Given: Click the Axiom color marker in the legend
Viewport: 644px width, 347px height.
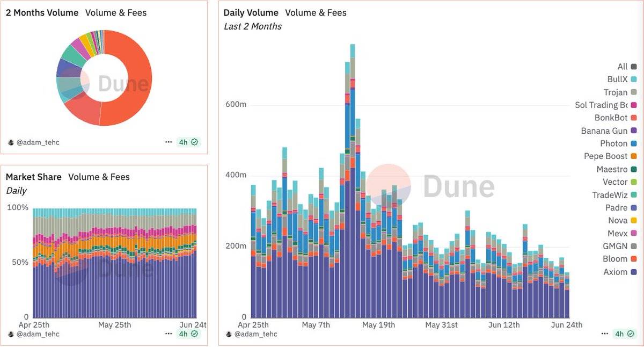Looking at the screenshot, I should click(x=635, y=272).
